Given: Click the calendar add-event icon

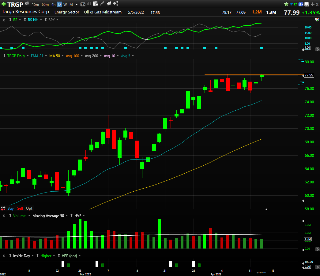Looking at the screenshot, I should (x=95, y=3).
